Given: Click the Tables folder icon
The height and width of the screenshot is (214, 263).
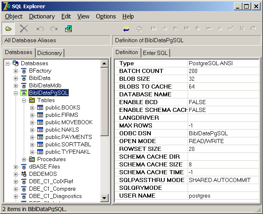Looking at the screenshot, I should [x=32, y=100].
